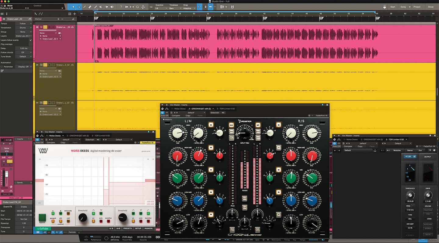Open Weiss Deess preset dropdown 'default*'
The image size is (439, 243).
click(66, 140)
